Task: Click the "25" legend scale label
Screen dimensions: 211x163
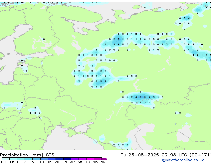Action: pyautogui.click(x=65, y=162)
